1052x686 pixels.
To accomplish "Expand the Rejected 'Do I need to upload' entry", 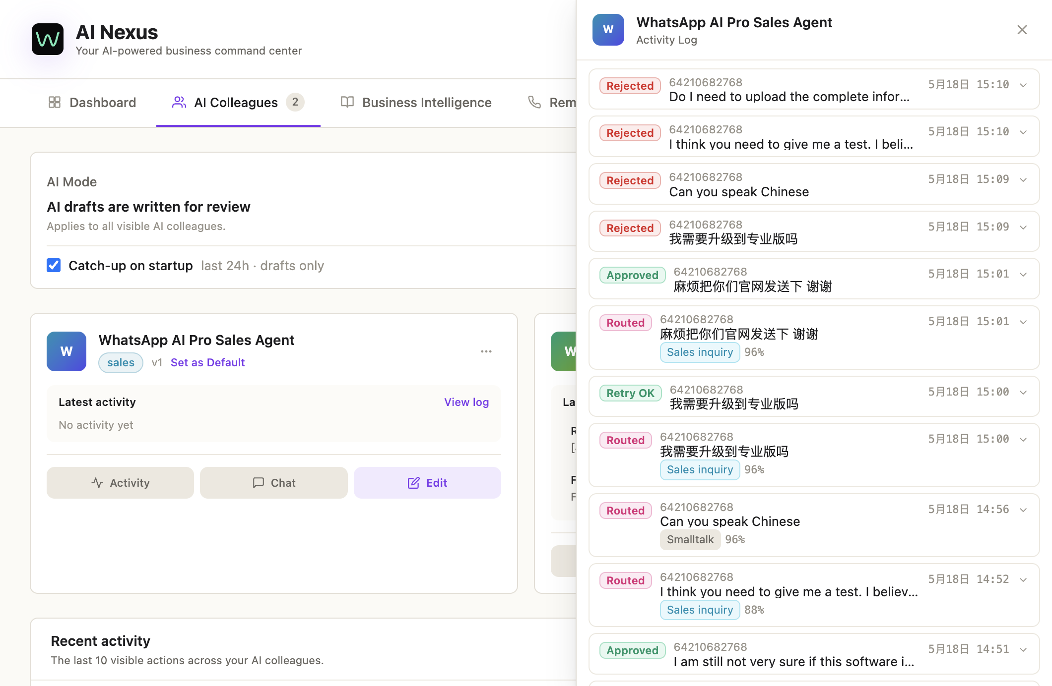I will pyautogui.click(x=1023, y=85).
